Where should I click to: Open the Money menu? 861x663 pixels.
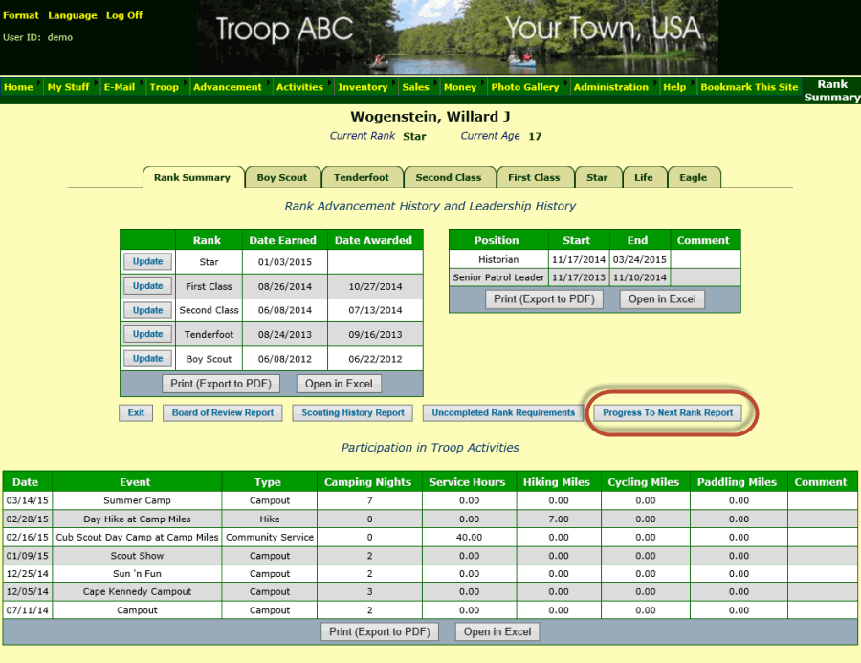pos(460,87)
